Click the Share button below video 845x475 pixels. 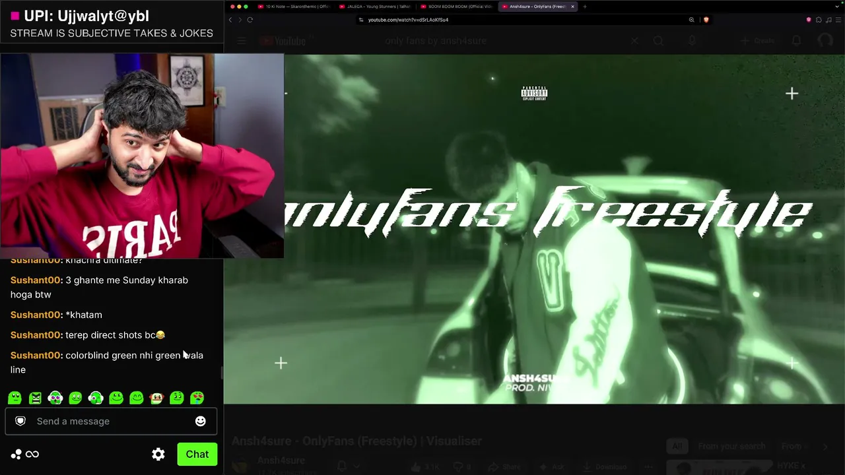[504, 467]
